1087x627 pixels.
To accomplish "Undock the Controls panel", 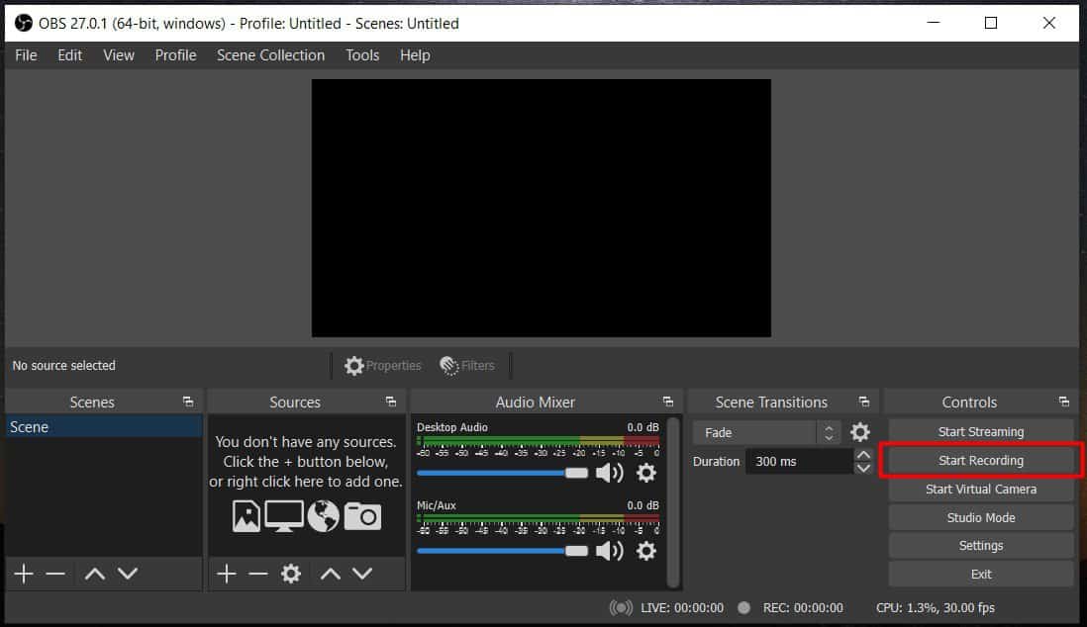I will 1064,402.
